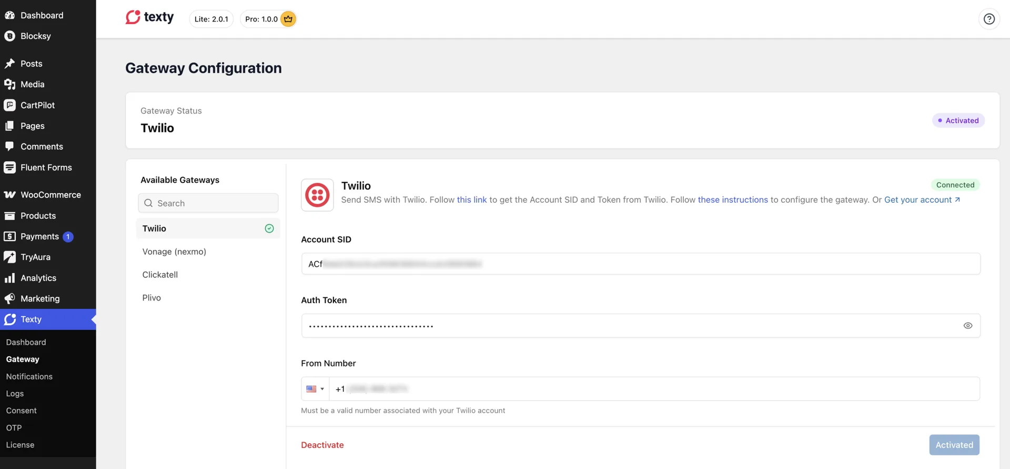Select Clickatell gateway
This screenshot has width=1010, height=469.
click(x=208, y=275)
